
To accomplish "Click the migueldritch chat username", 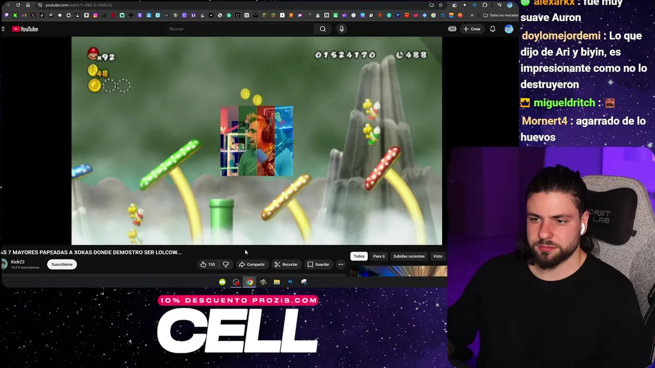I will tap(564, 103).
